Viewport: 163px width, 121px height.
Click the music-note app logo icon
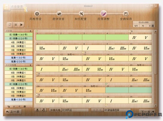click(7, 7)
